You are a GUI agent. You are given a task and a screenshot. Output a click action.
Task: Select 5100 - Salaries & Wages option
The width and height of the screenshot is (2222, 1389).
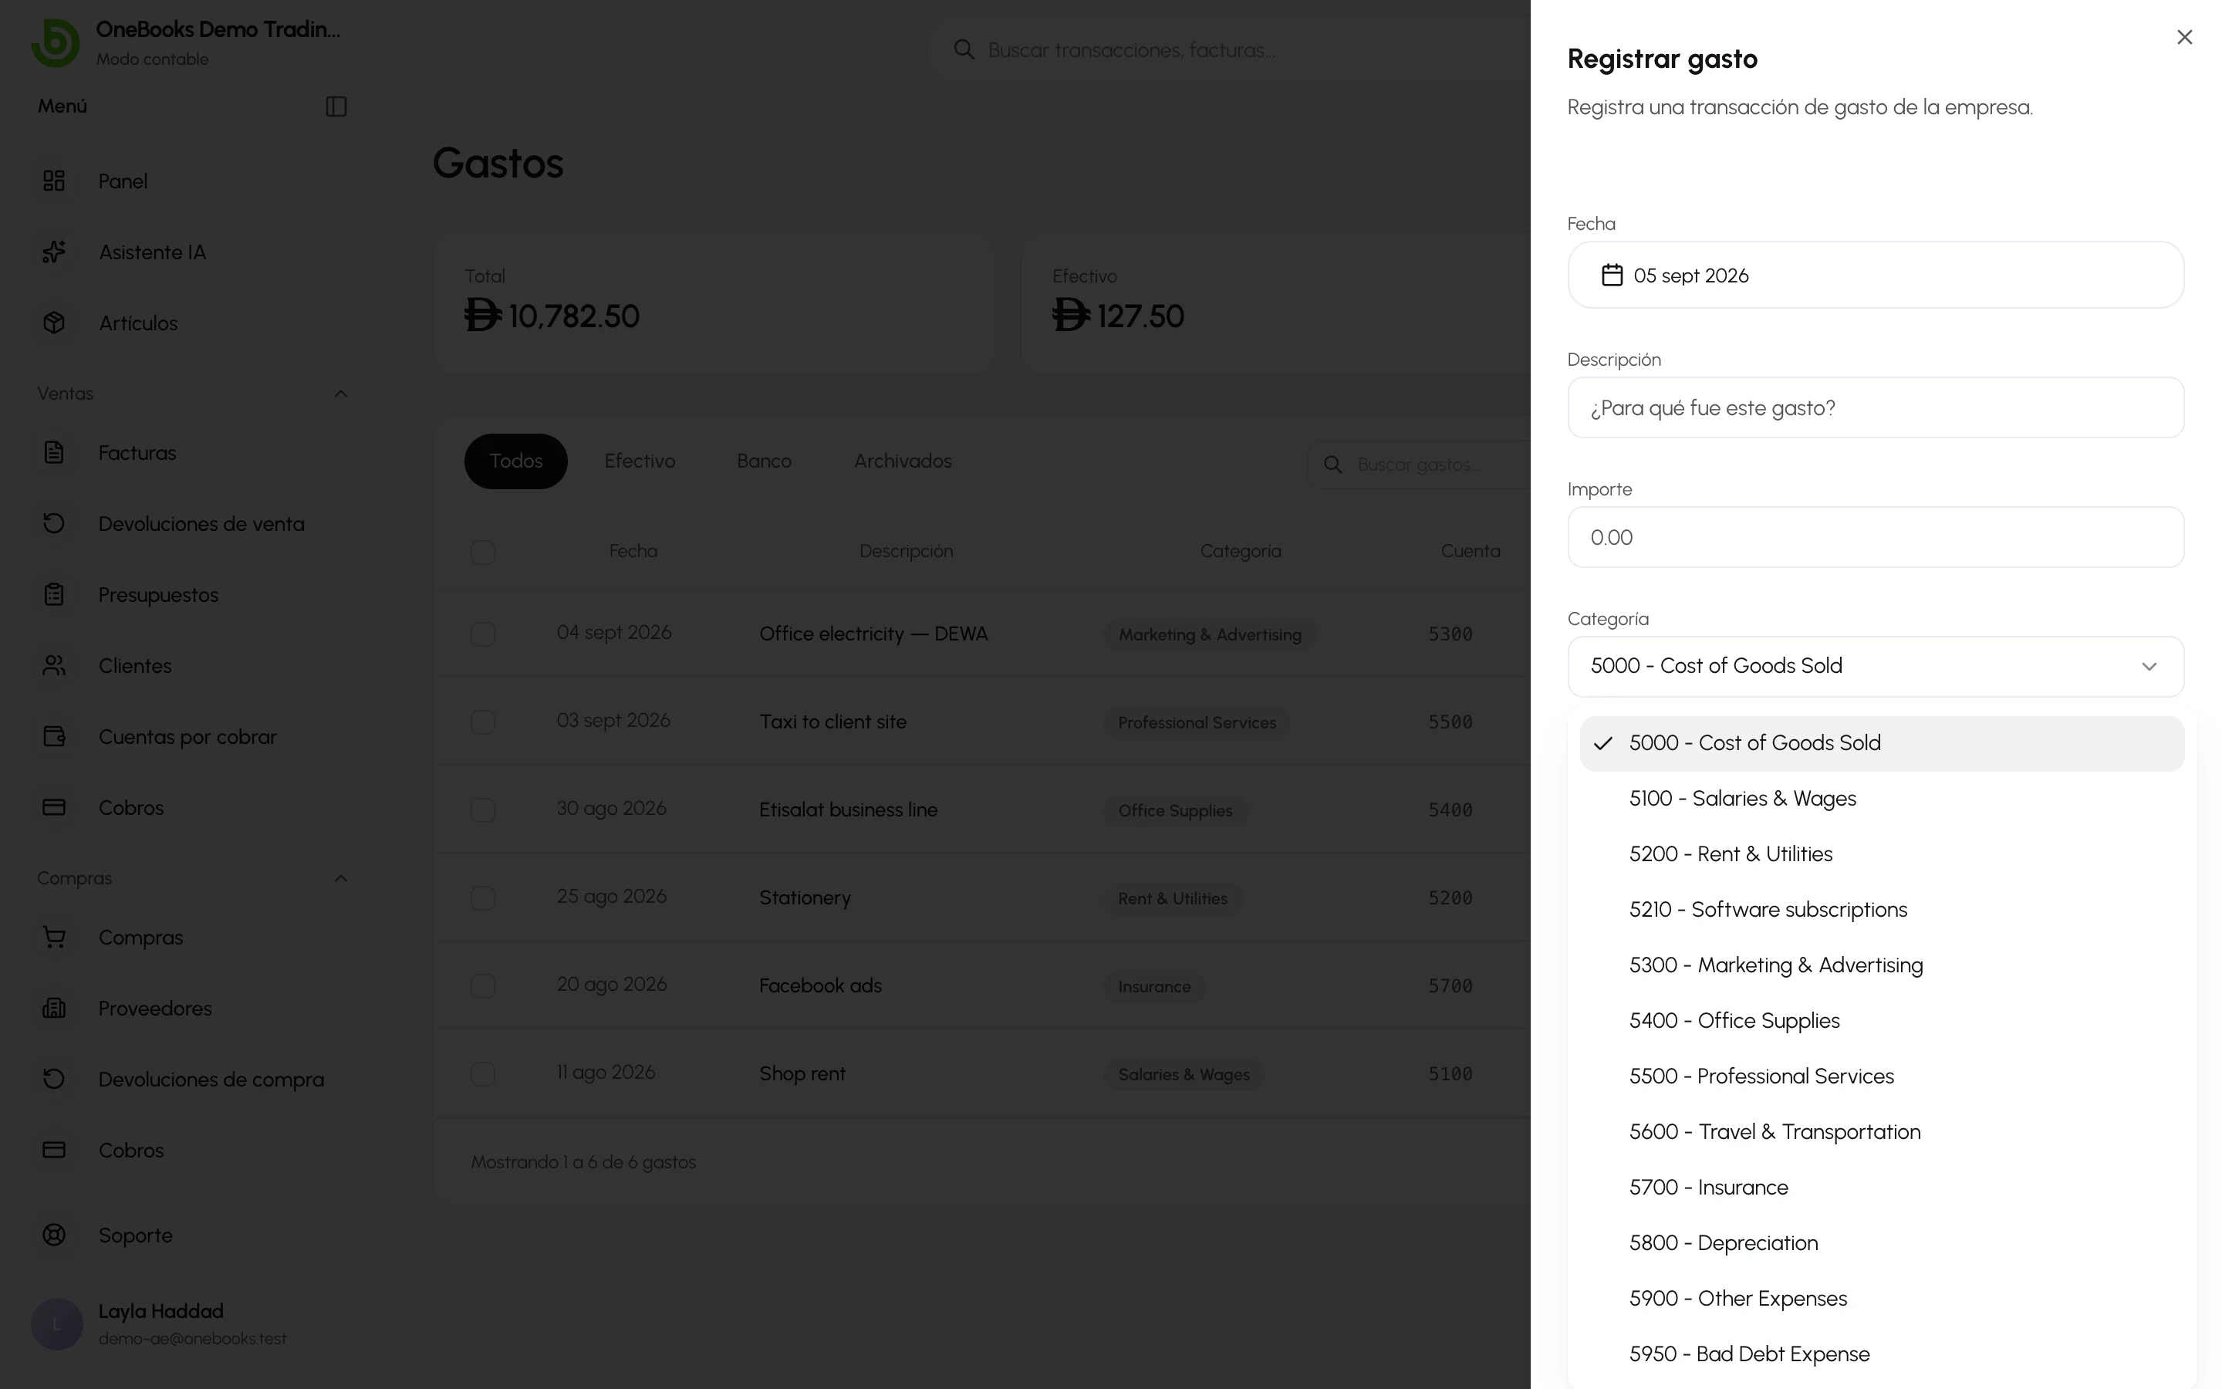coord(1881,799)
